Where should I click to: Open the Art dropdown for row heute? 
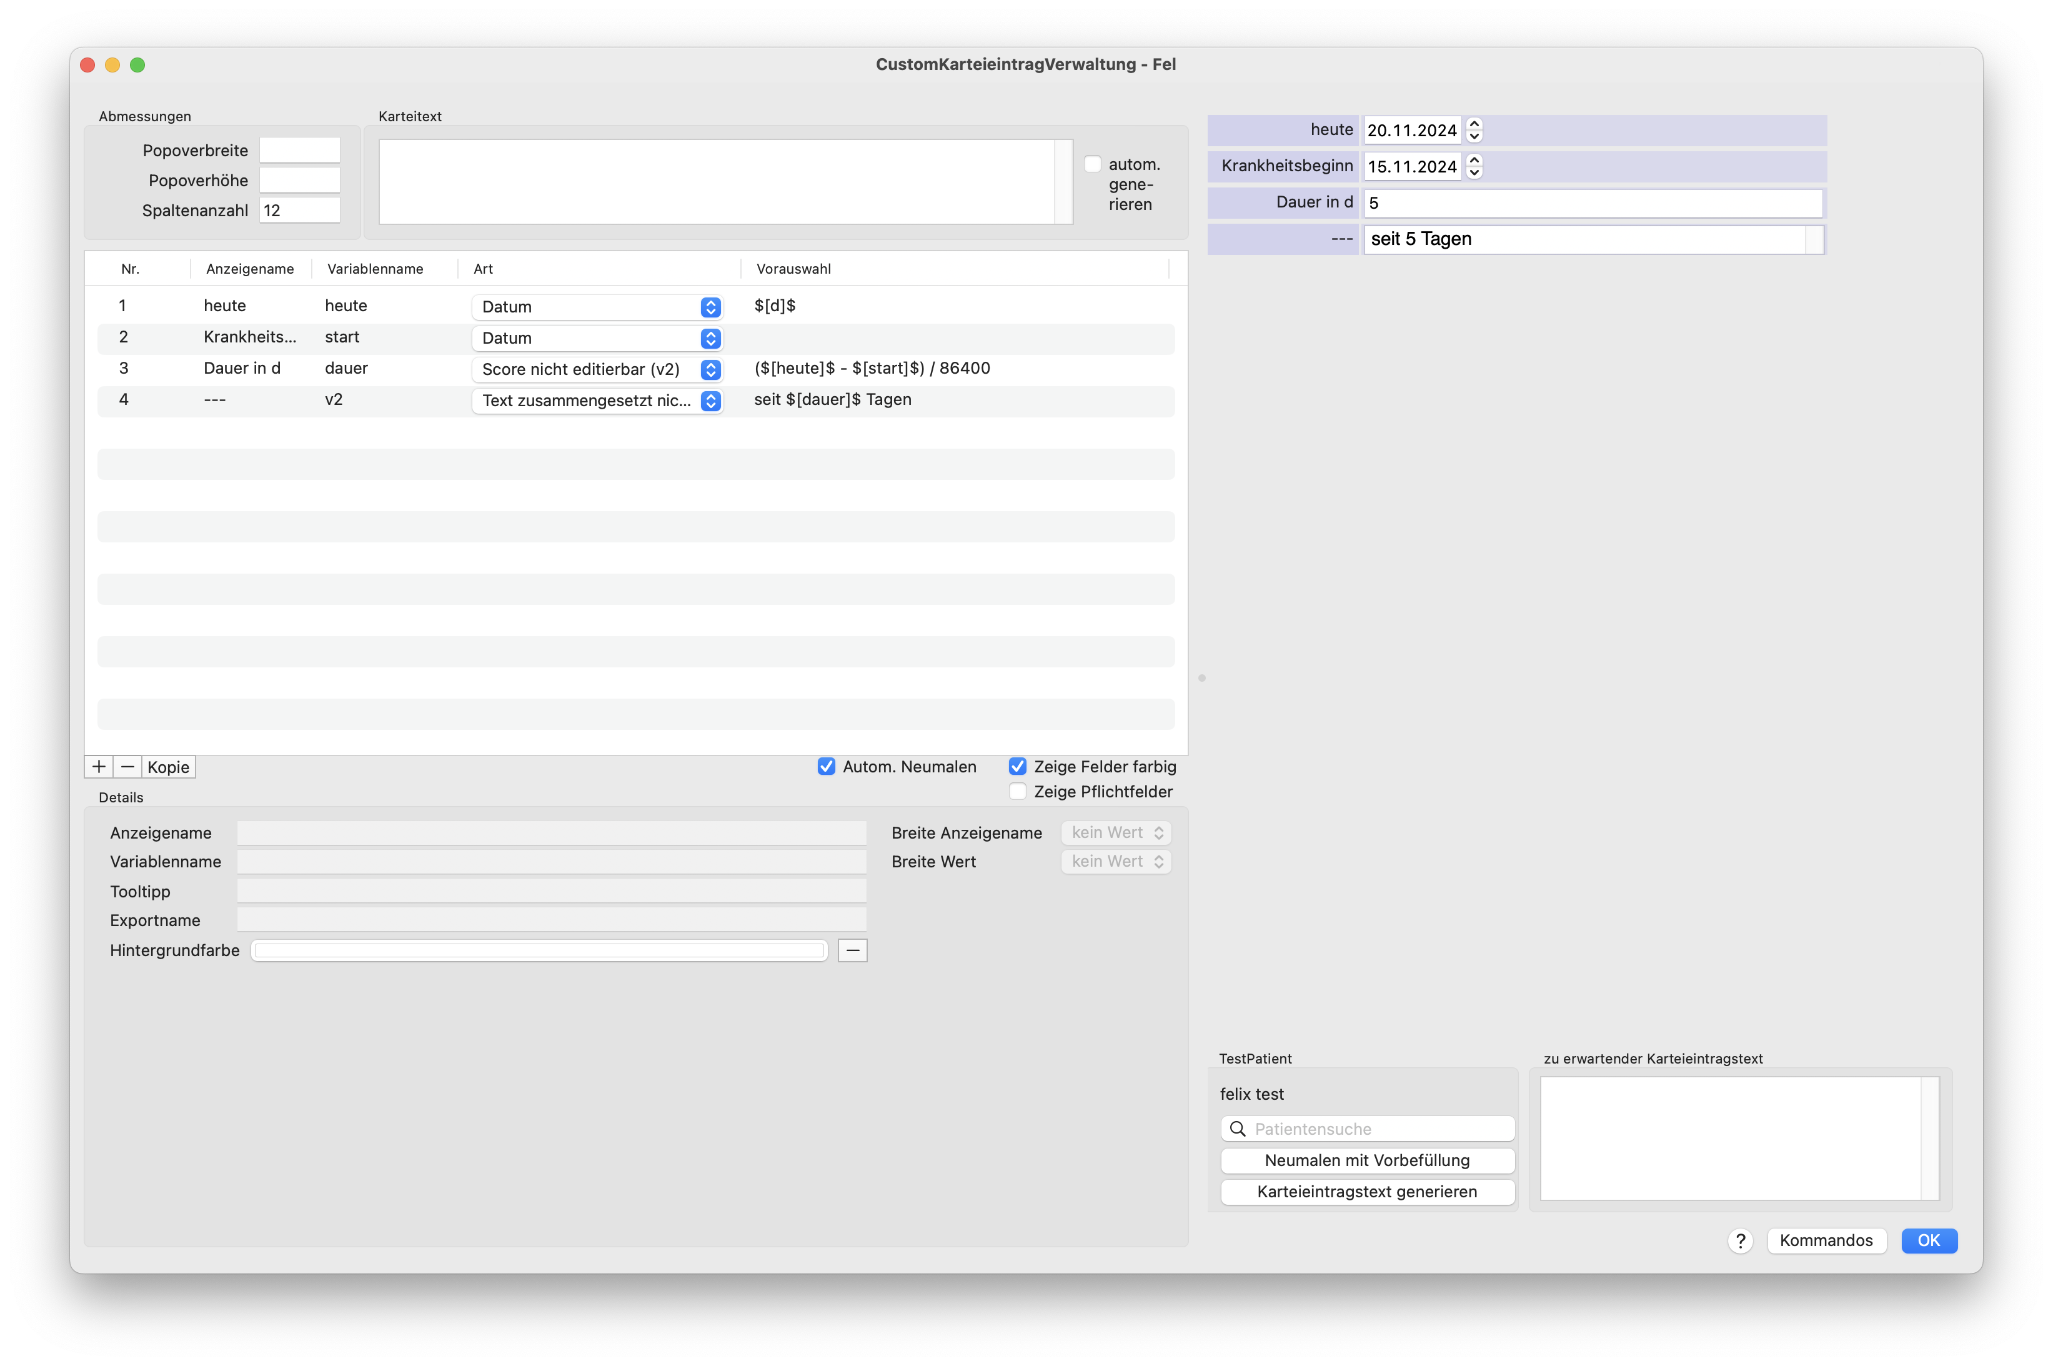coord(597,307)
